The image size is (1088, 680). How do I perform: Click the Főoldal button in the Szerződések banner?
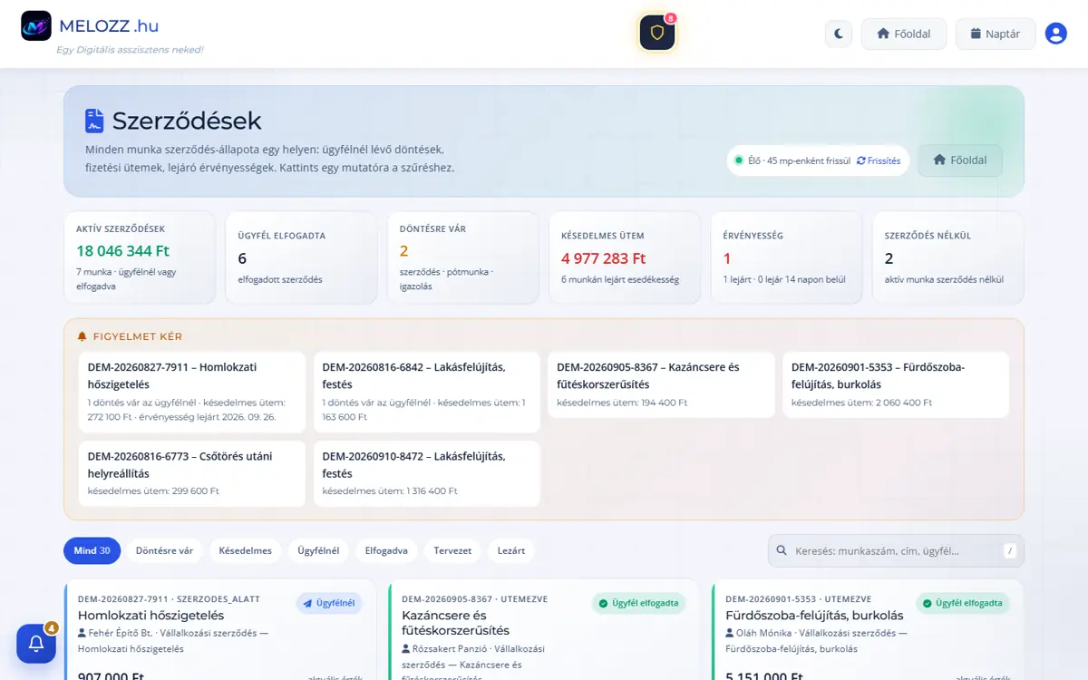pyautogui.click(x=960, y=160)
